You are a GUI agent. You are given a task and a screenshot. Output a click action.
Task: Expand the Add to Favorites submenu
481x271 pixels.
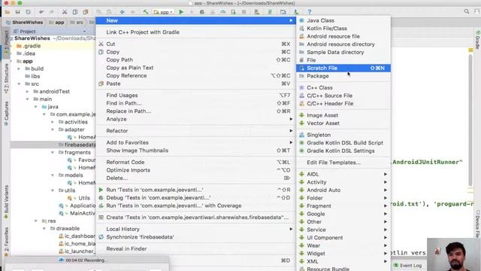pos(195,142)
